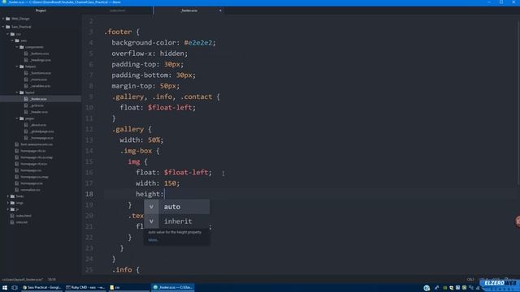This screenshot has height=292, width=520.
Task: Click the value icon beside inherit suggestion
Action: click(x=151, y=221)
